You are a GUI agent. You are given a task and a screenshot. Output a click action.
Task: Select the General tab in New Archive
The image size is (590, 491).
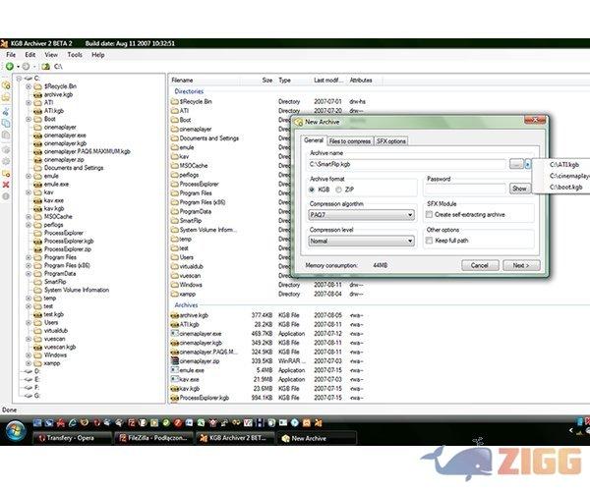click(x=314, y=140)
